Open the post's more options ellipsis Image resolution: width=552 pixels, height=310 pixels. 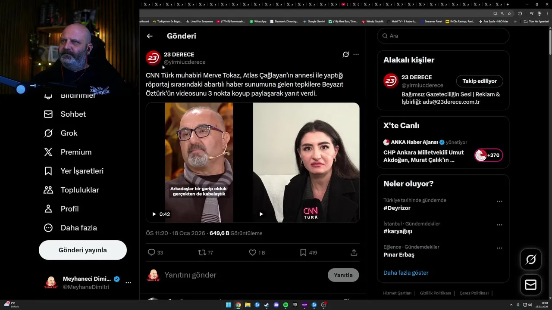point(356,54)
